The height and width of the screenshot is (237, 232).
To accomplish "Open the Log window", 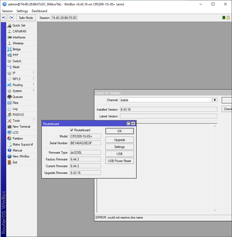I will 22,109.
